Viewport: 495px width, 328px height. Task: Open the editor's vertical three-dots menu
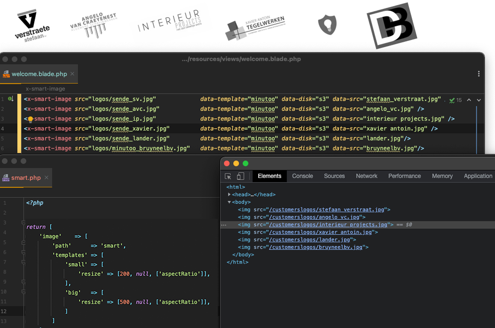479,74
